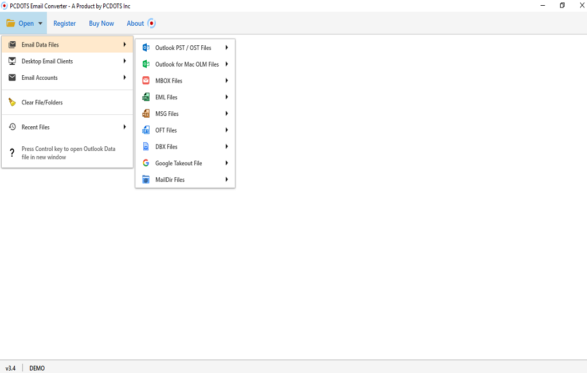Image resolution: width=587 pixels, height=373 pixels.
Task: Choose Clear File/Folders option
Action: pyautogui.click(x=68, y=102)
